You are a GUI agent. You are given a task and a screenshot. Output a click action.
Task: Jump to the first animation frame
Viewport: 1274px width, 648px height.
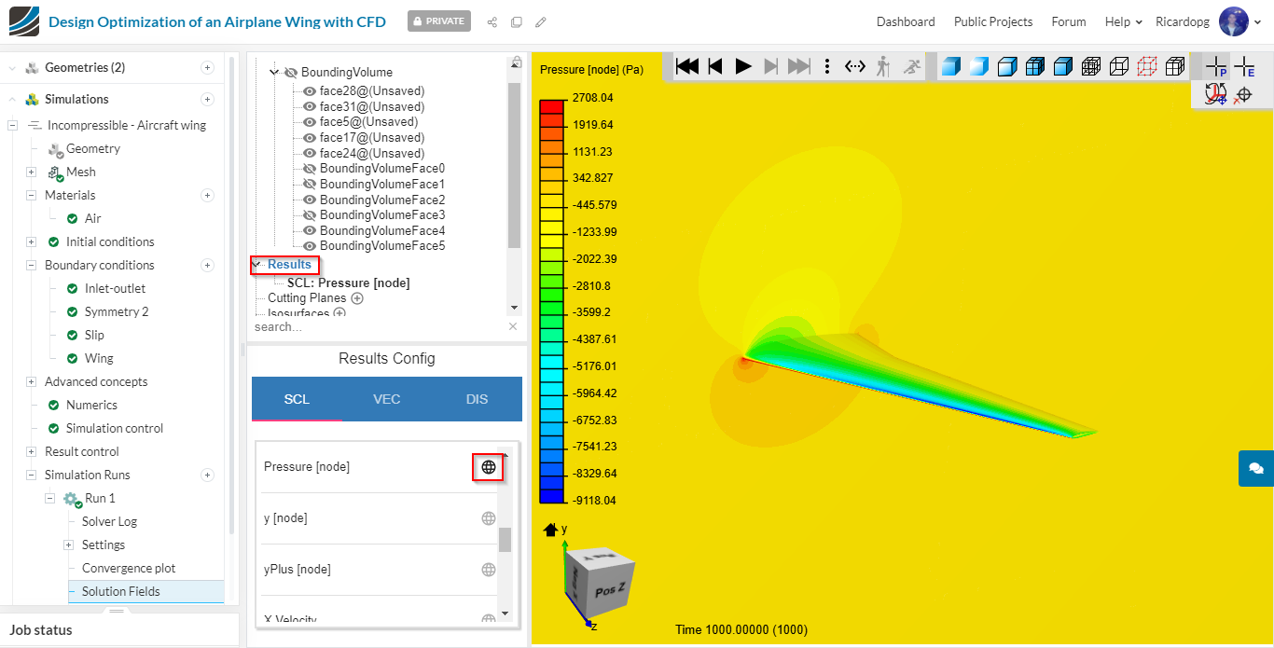[687, 66]
